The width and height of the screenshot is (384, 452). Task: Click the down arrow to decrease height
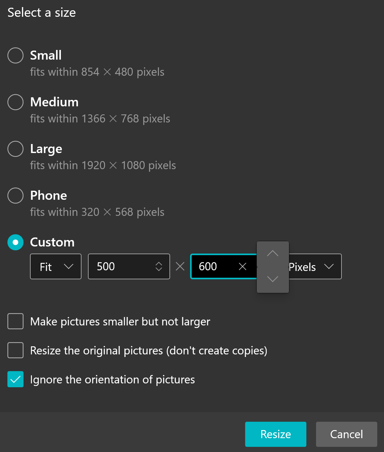pos(273,279)
